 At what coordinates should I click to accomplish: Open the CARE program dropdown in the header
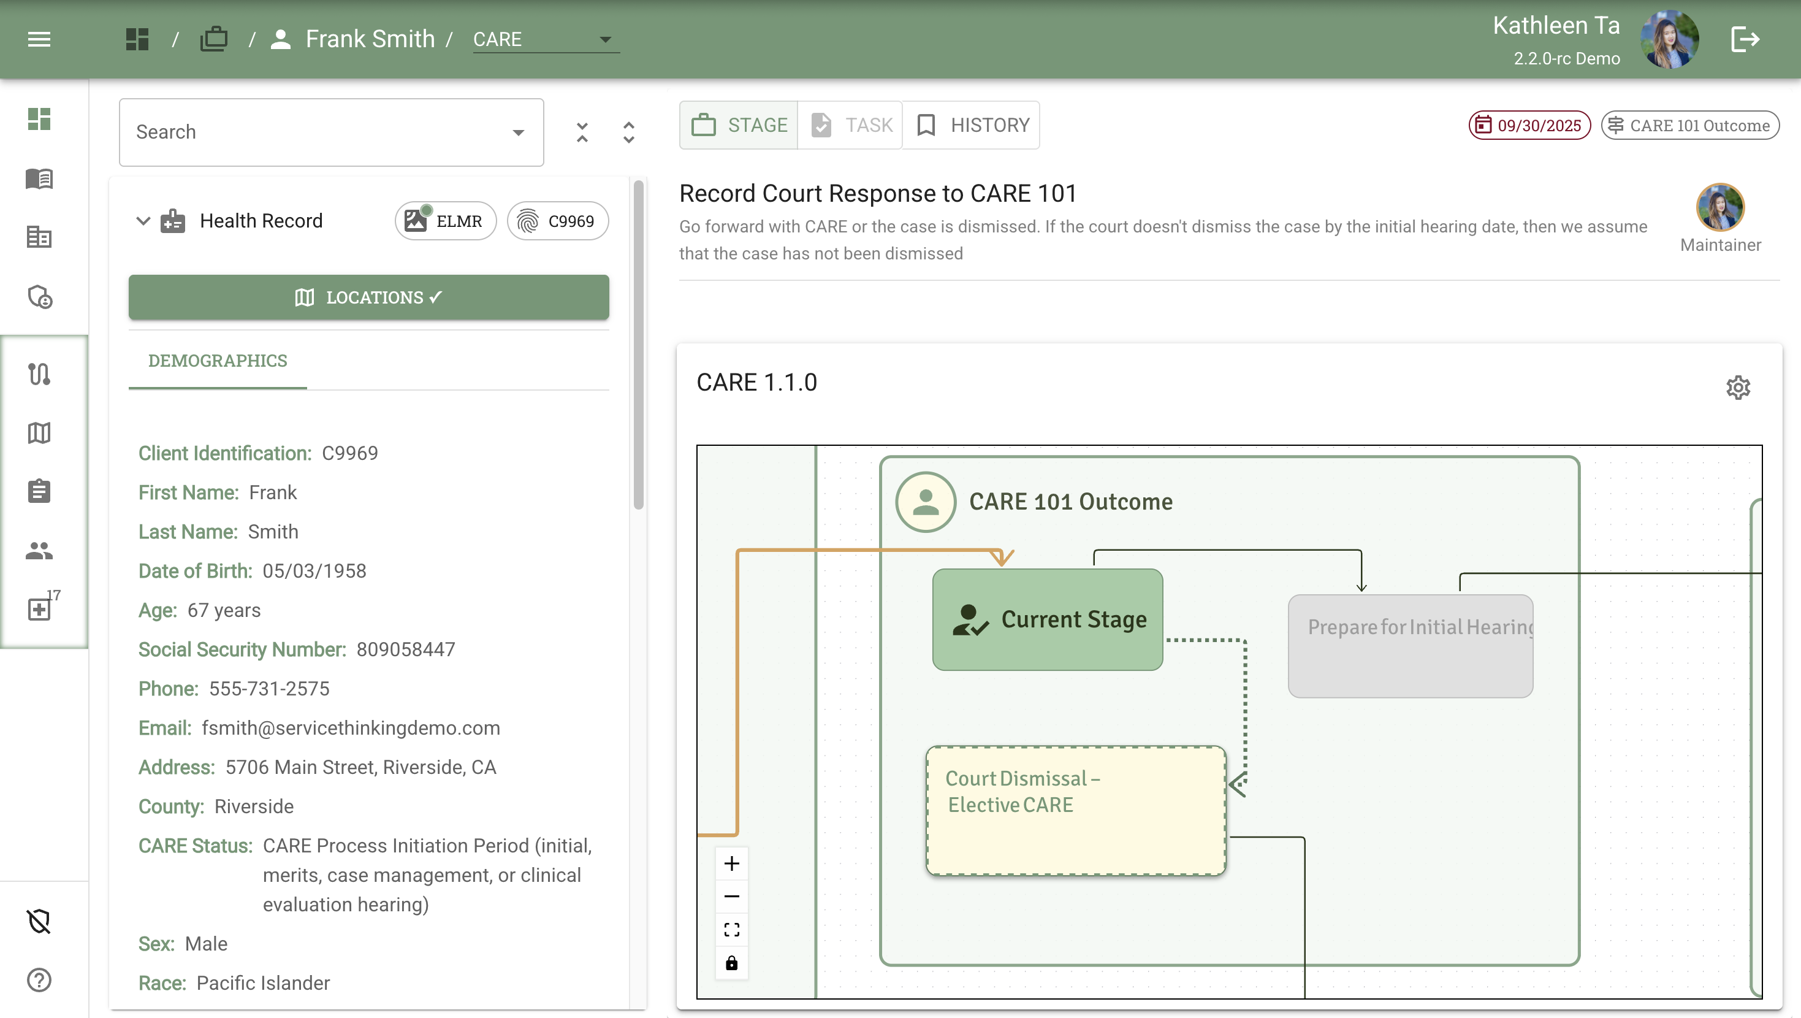click(546, 39)
